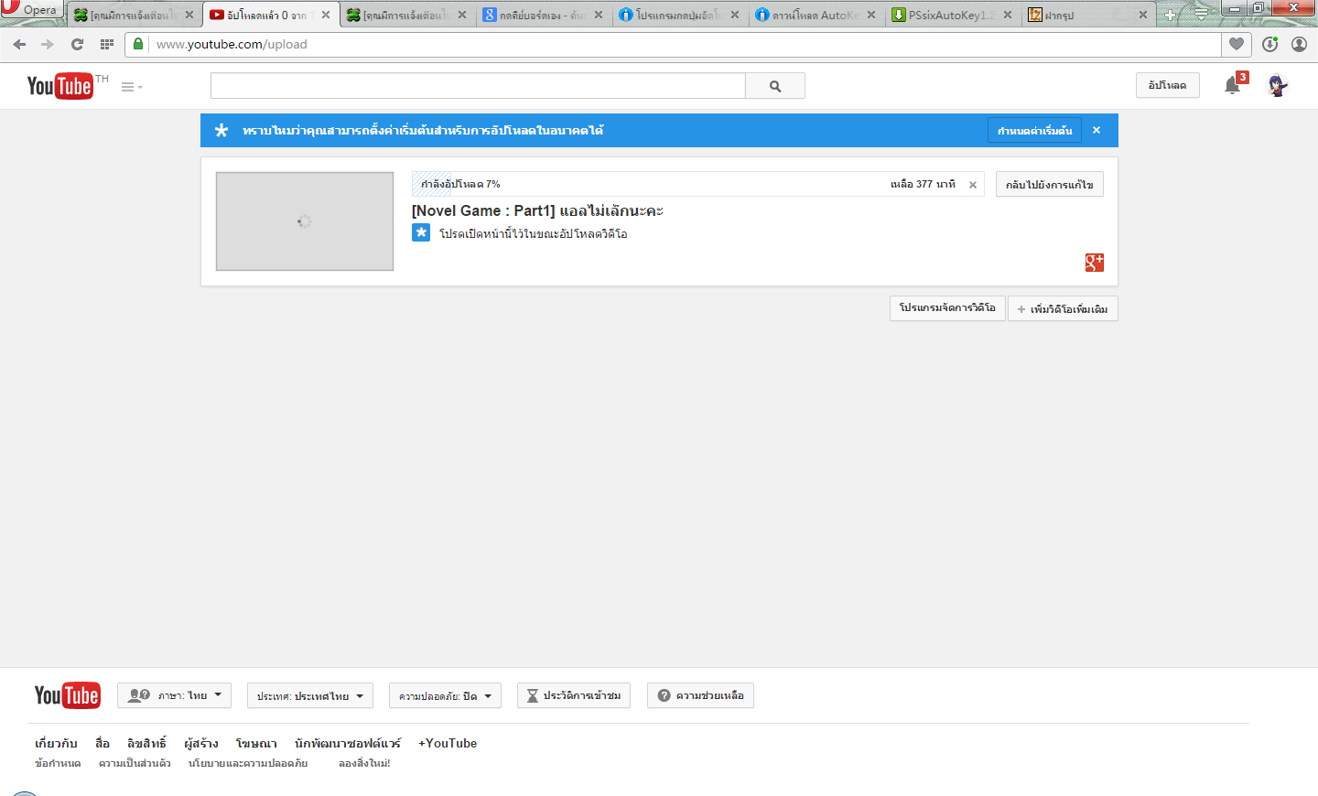Open the ประเทศ: ประเทศไทย country dropdown
Screen dimensions: 1318x796
click(310, 695)
